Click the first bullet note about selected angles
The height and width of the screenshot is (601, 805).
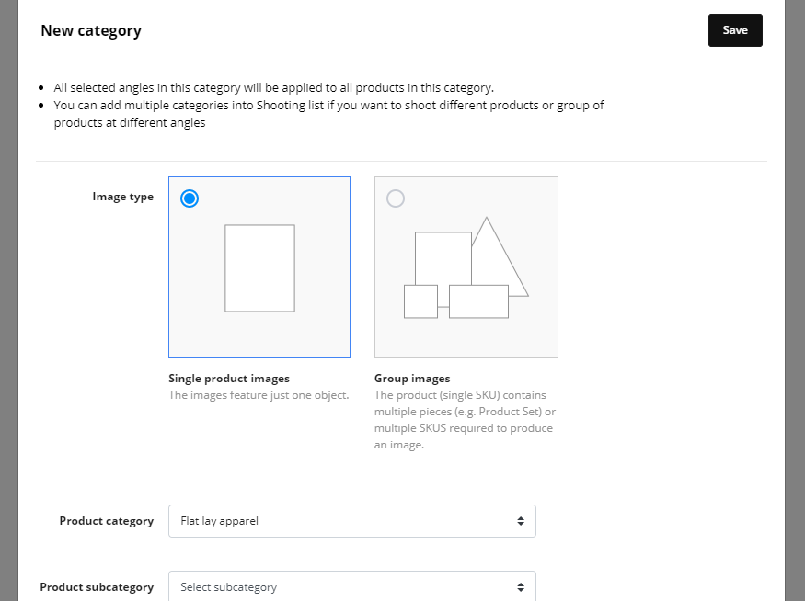pyautogui.click(x=273, y=88)
